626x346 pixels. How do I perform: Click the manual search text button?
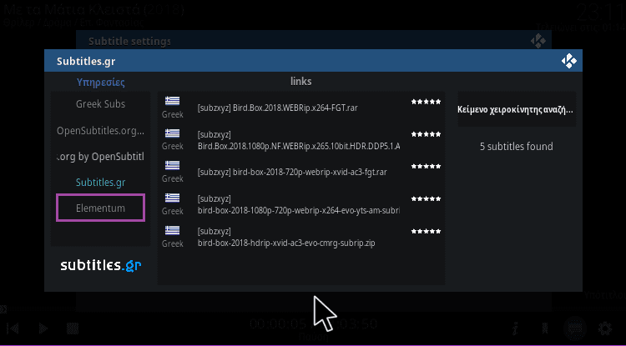point(517,109)
